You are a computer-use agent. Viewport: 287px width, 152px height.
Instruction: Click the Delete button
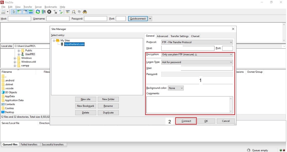[x=86, y=113]
